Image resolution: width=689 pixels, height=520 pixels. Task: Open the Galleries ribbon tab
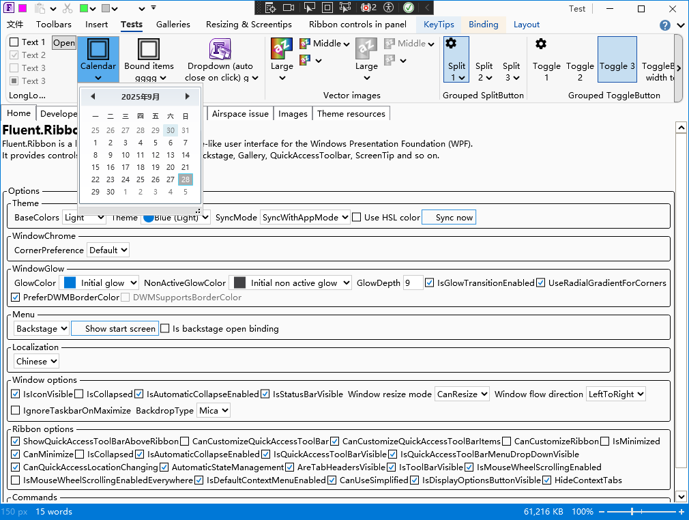tap(173, 25)
